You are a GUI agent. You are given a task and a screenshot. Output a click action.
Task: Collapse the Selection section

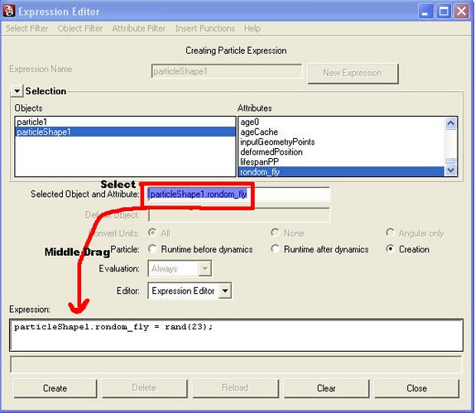[17, 91]
